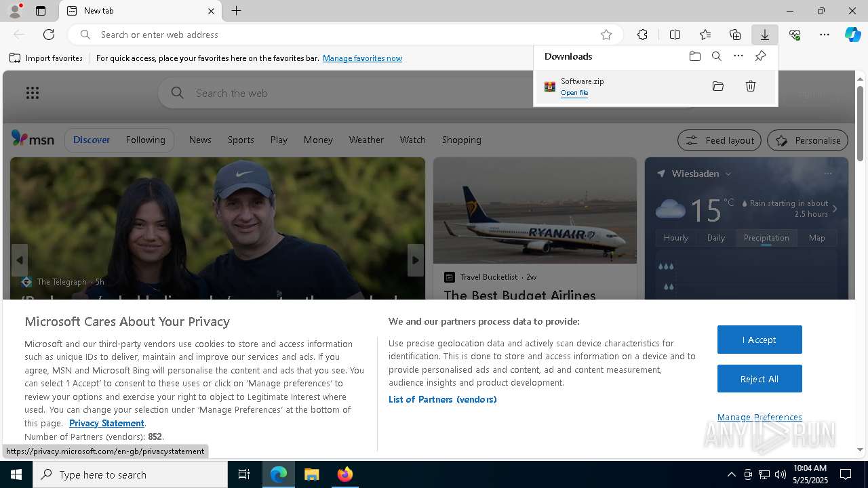
Task: Open the browser profile icon
Action: pyautogui.click(x=14, y=11)
